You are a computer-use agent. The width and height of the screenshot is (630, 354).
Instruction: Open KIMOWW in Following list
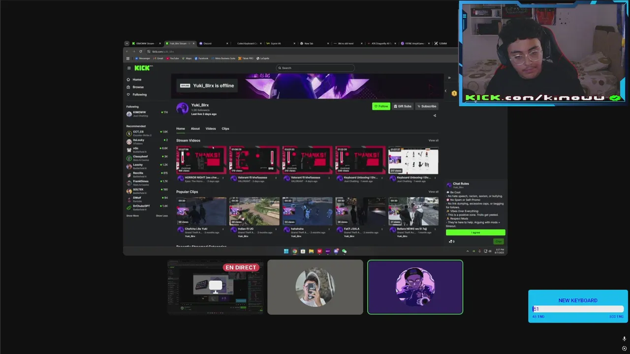(147, 114)
